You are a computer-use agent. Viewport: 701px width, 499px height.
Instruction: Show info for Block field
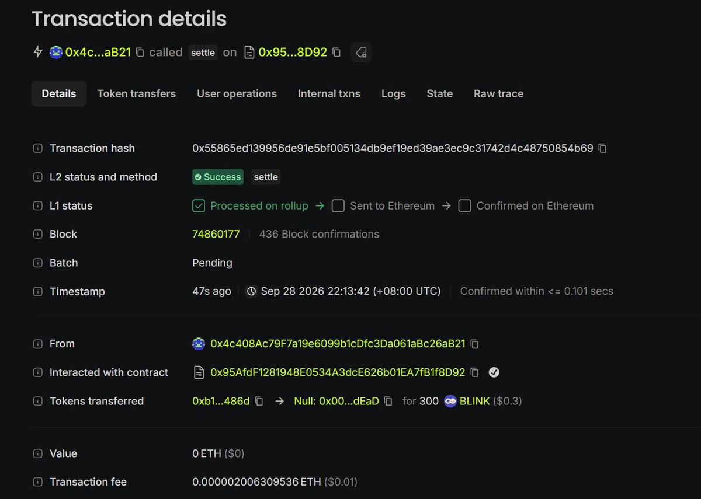point(38,234)
